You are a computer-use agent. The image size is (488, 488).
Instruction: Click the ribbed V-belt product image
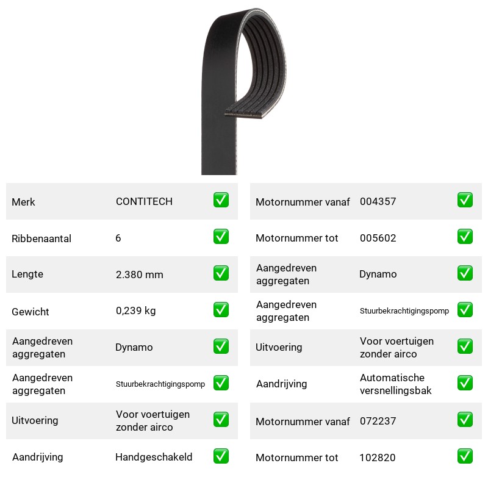tap(243, 91)
